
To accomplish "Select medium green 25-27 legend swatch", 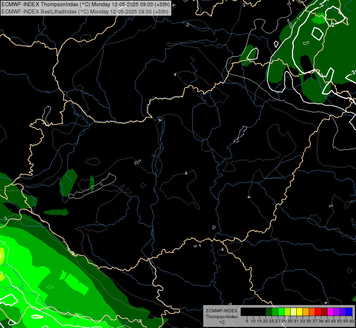I will tap(275, 312).
